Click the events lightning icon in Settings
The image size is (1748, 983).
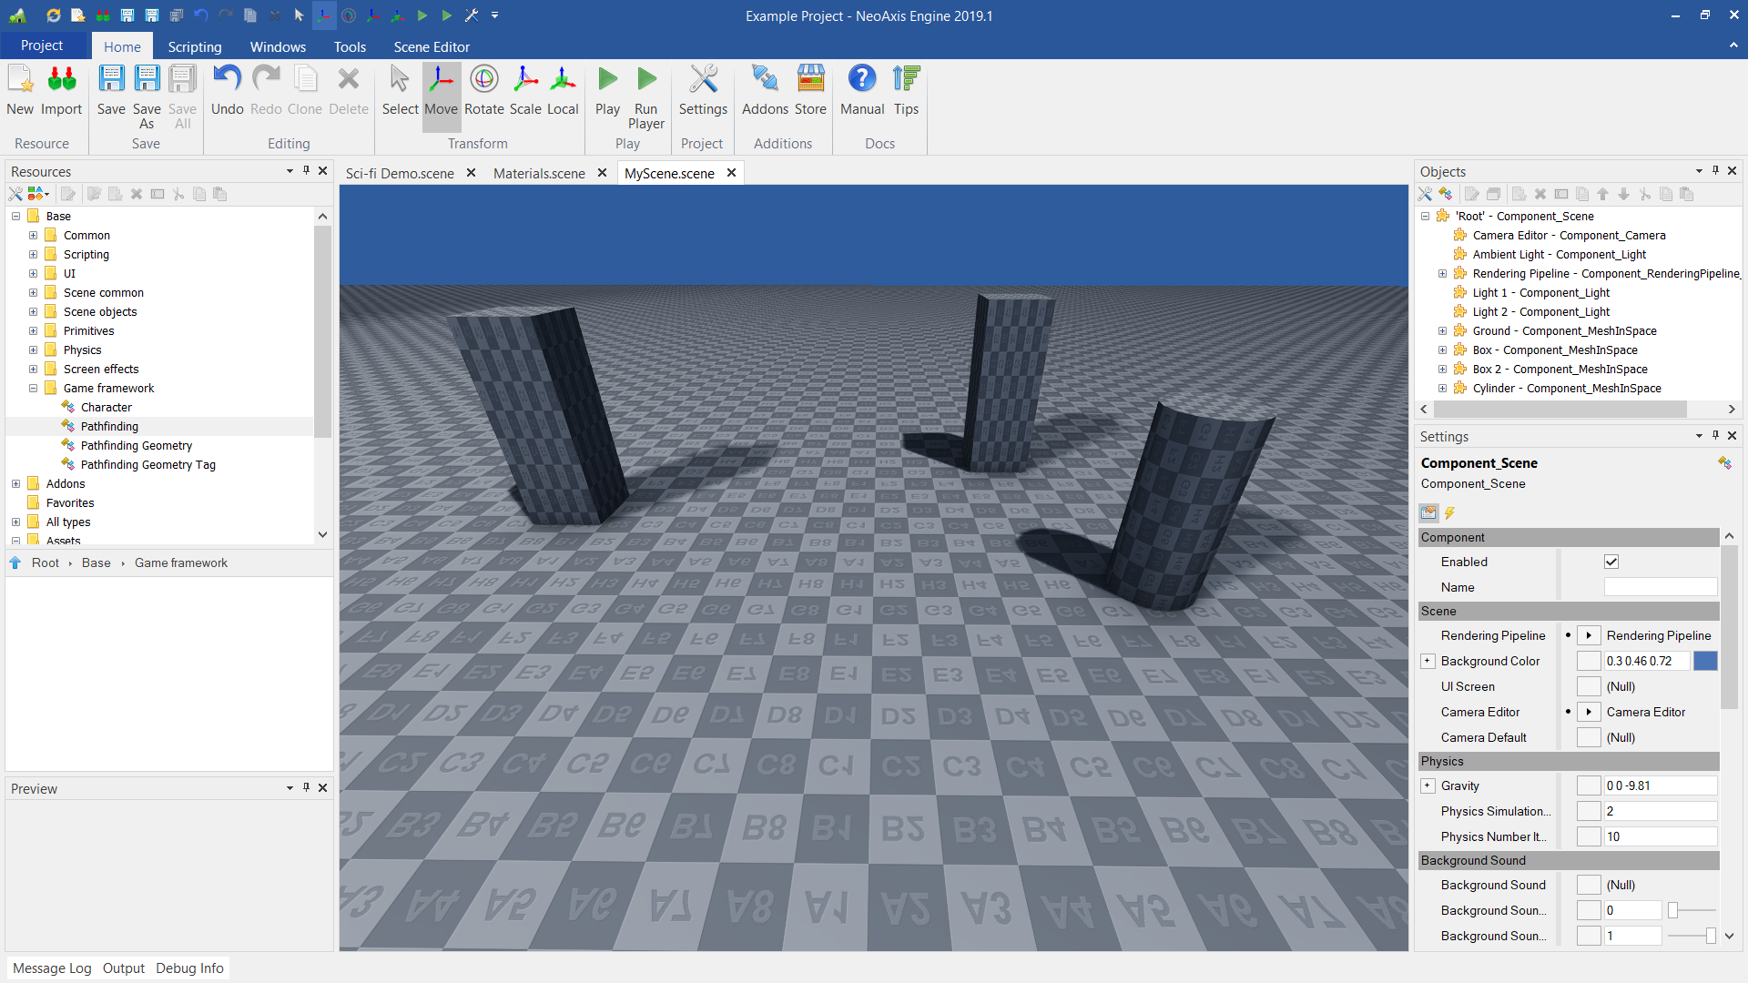coord(1450,513)
